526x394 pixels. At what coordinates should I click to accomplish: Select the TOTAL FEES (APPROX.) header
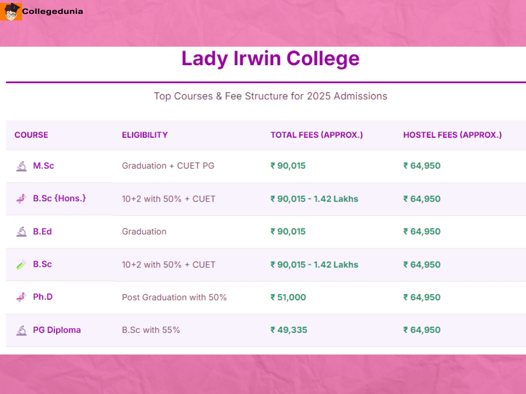coord(316,135)
